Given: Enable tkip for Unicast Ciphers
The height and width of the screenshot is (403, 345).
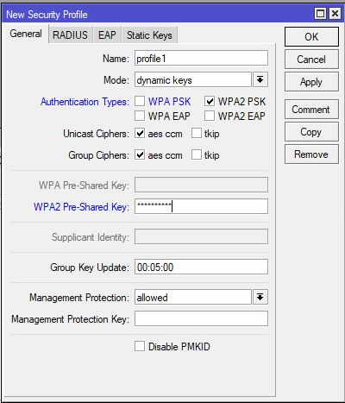Looking at the screenshot, I should [197, 133].
